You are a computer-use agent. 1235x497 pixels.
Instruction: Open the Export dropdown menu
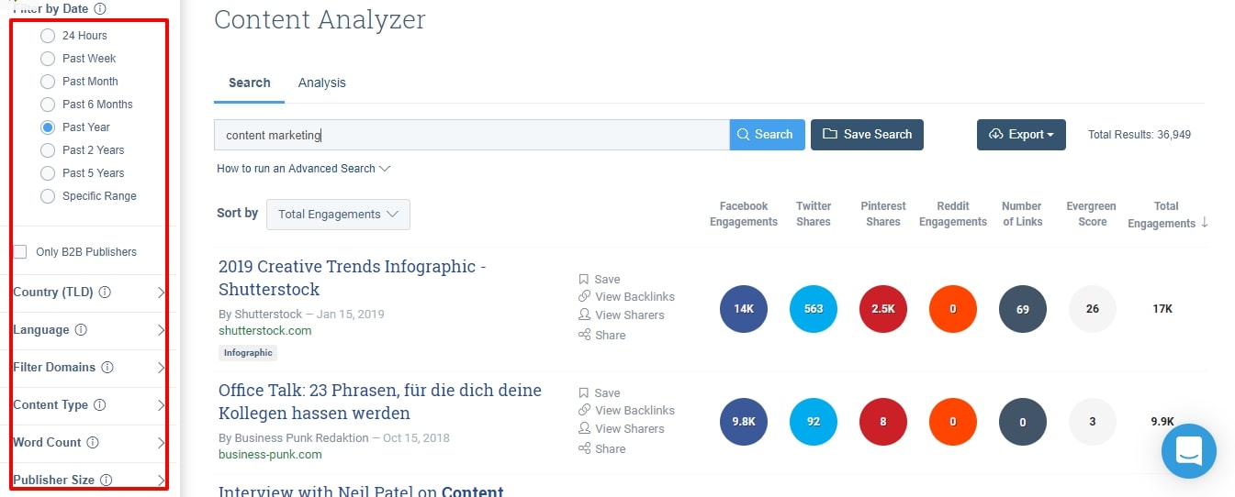(x=1020, y=135)
